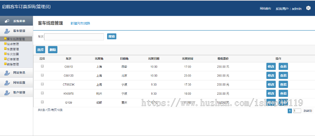The height and width of the screenshot is (136, 315).
Task: Click the 车次 column header
Action: [x=69, y=59]
